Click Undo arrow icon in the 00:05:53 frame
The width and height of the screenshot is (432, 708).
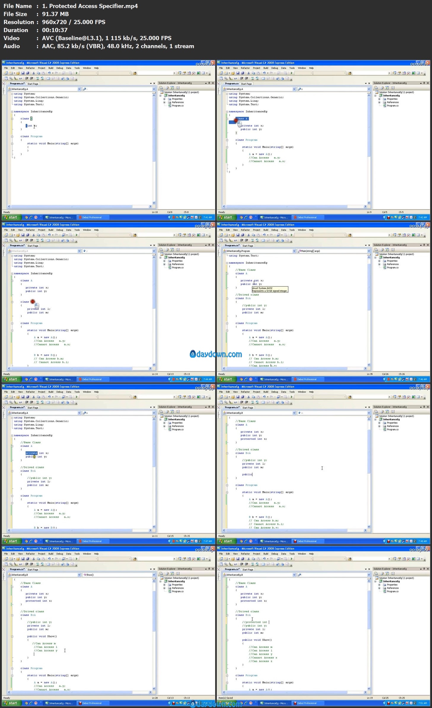(x=49, y=397)
